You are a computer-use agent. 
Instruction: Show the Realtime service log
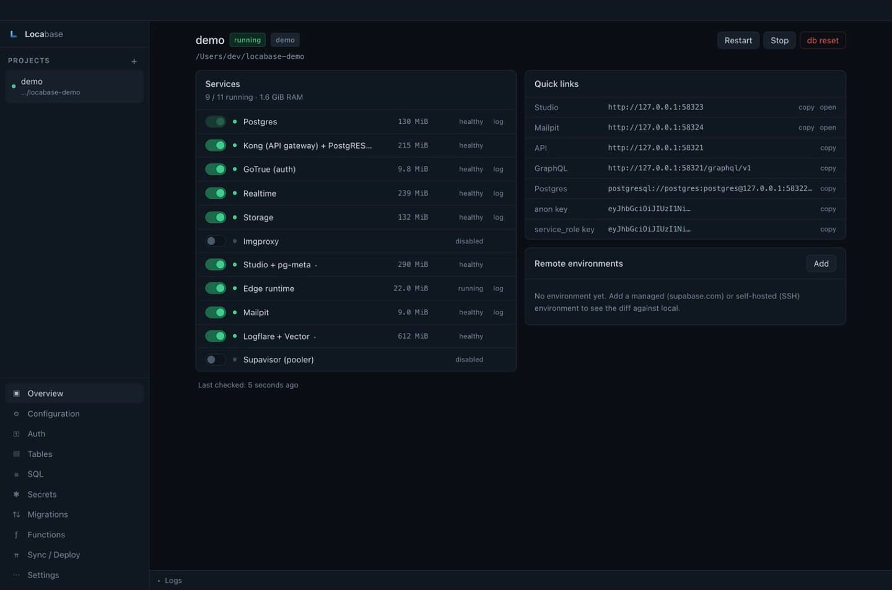(x=498, y=193)
